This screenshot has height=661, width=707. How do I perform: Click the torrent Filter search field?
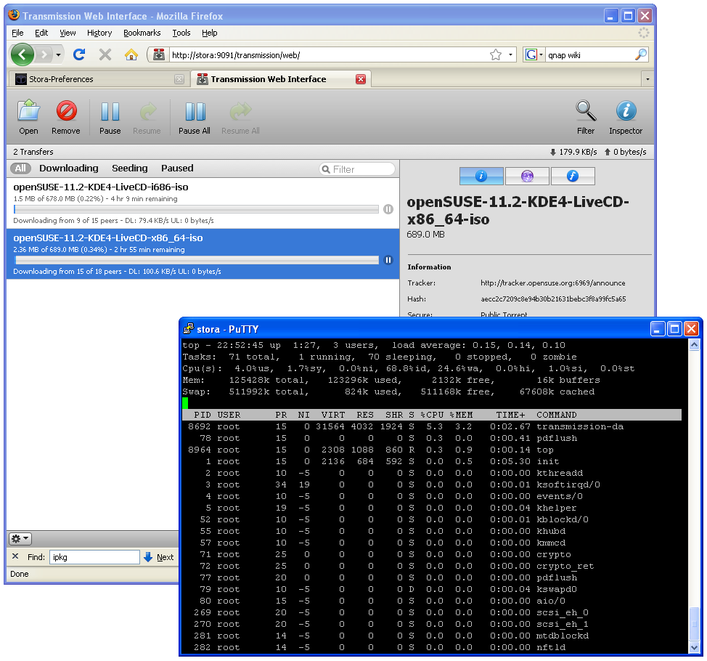point(357,169)
